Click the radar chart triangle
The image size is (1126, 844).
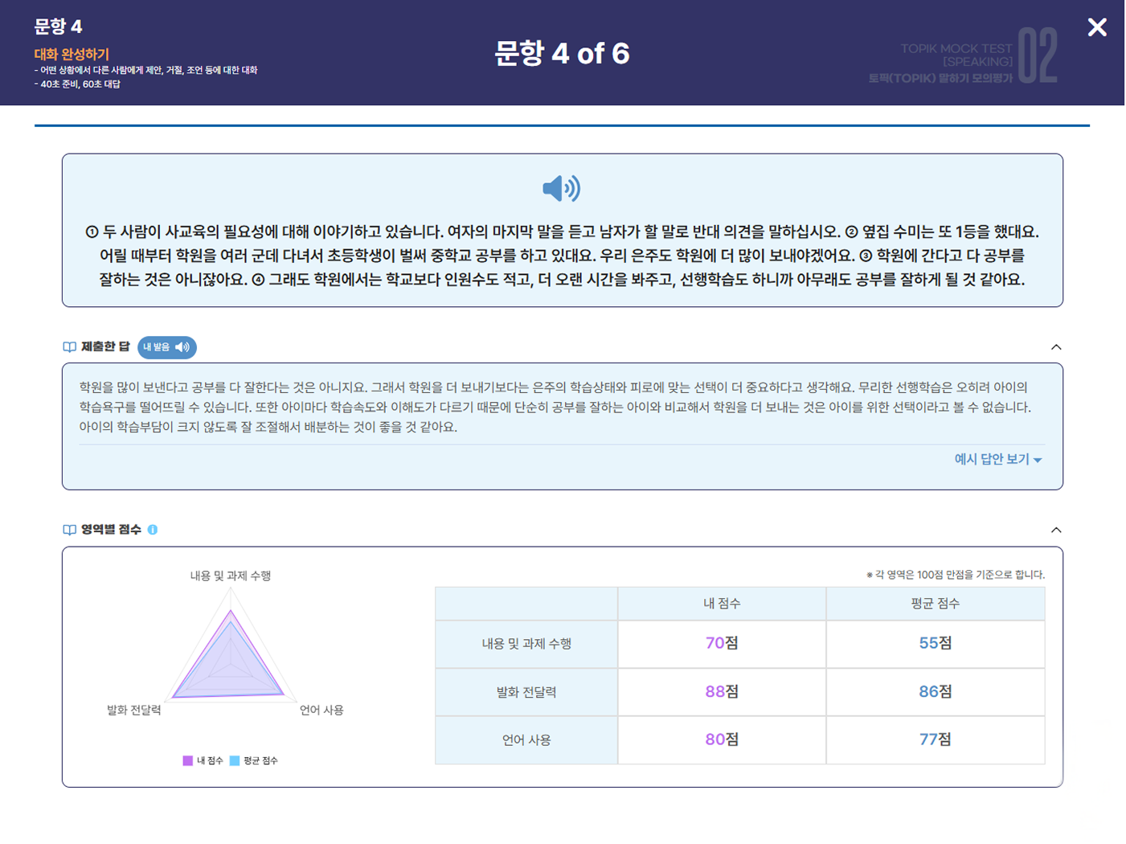coord(231,655)
